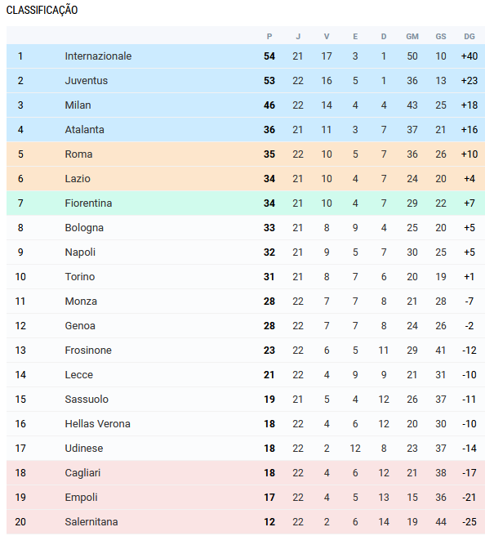
Task: Open the Hellas Verona entry
Action: (97, 424)
